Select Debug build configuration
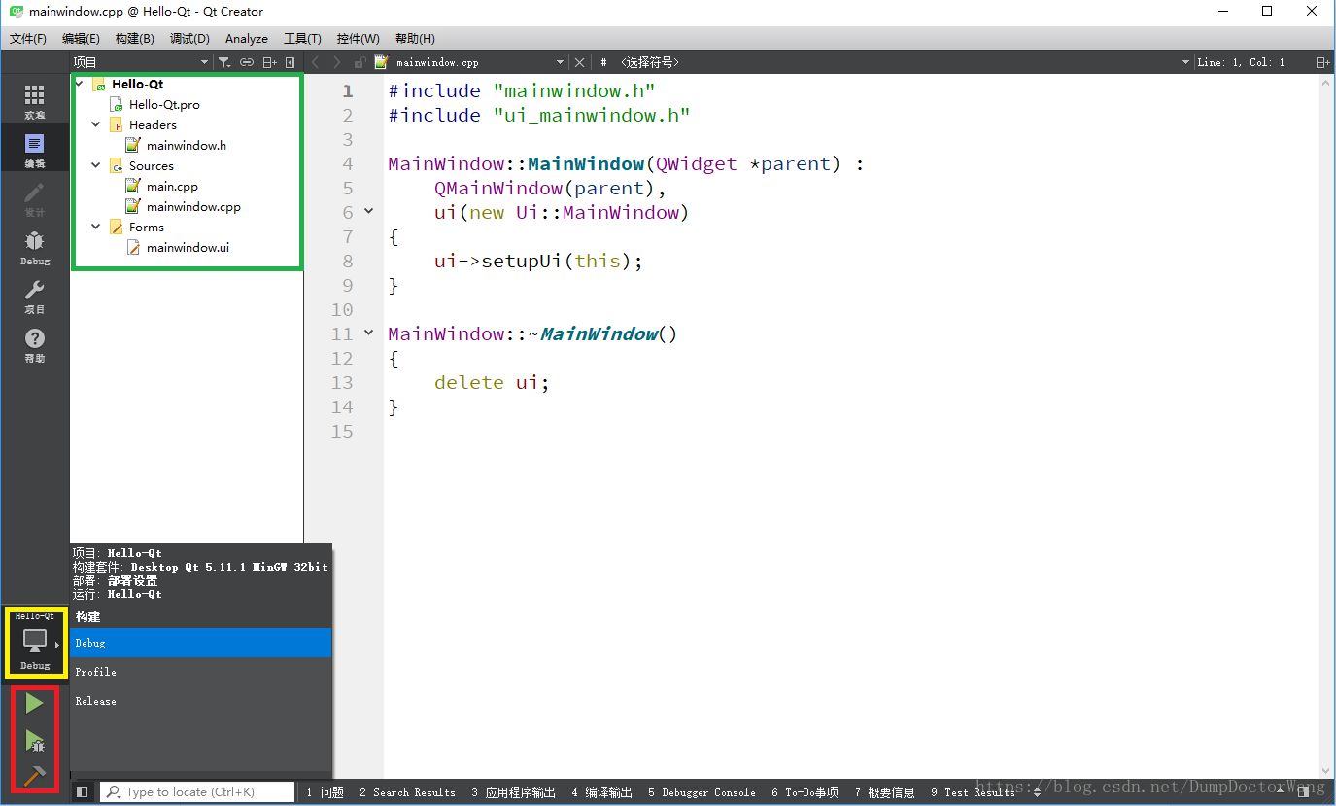This screenshot has width=1336, height=806. coord(201,643)
